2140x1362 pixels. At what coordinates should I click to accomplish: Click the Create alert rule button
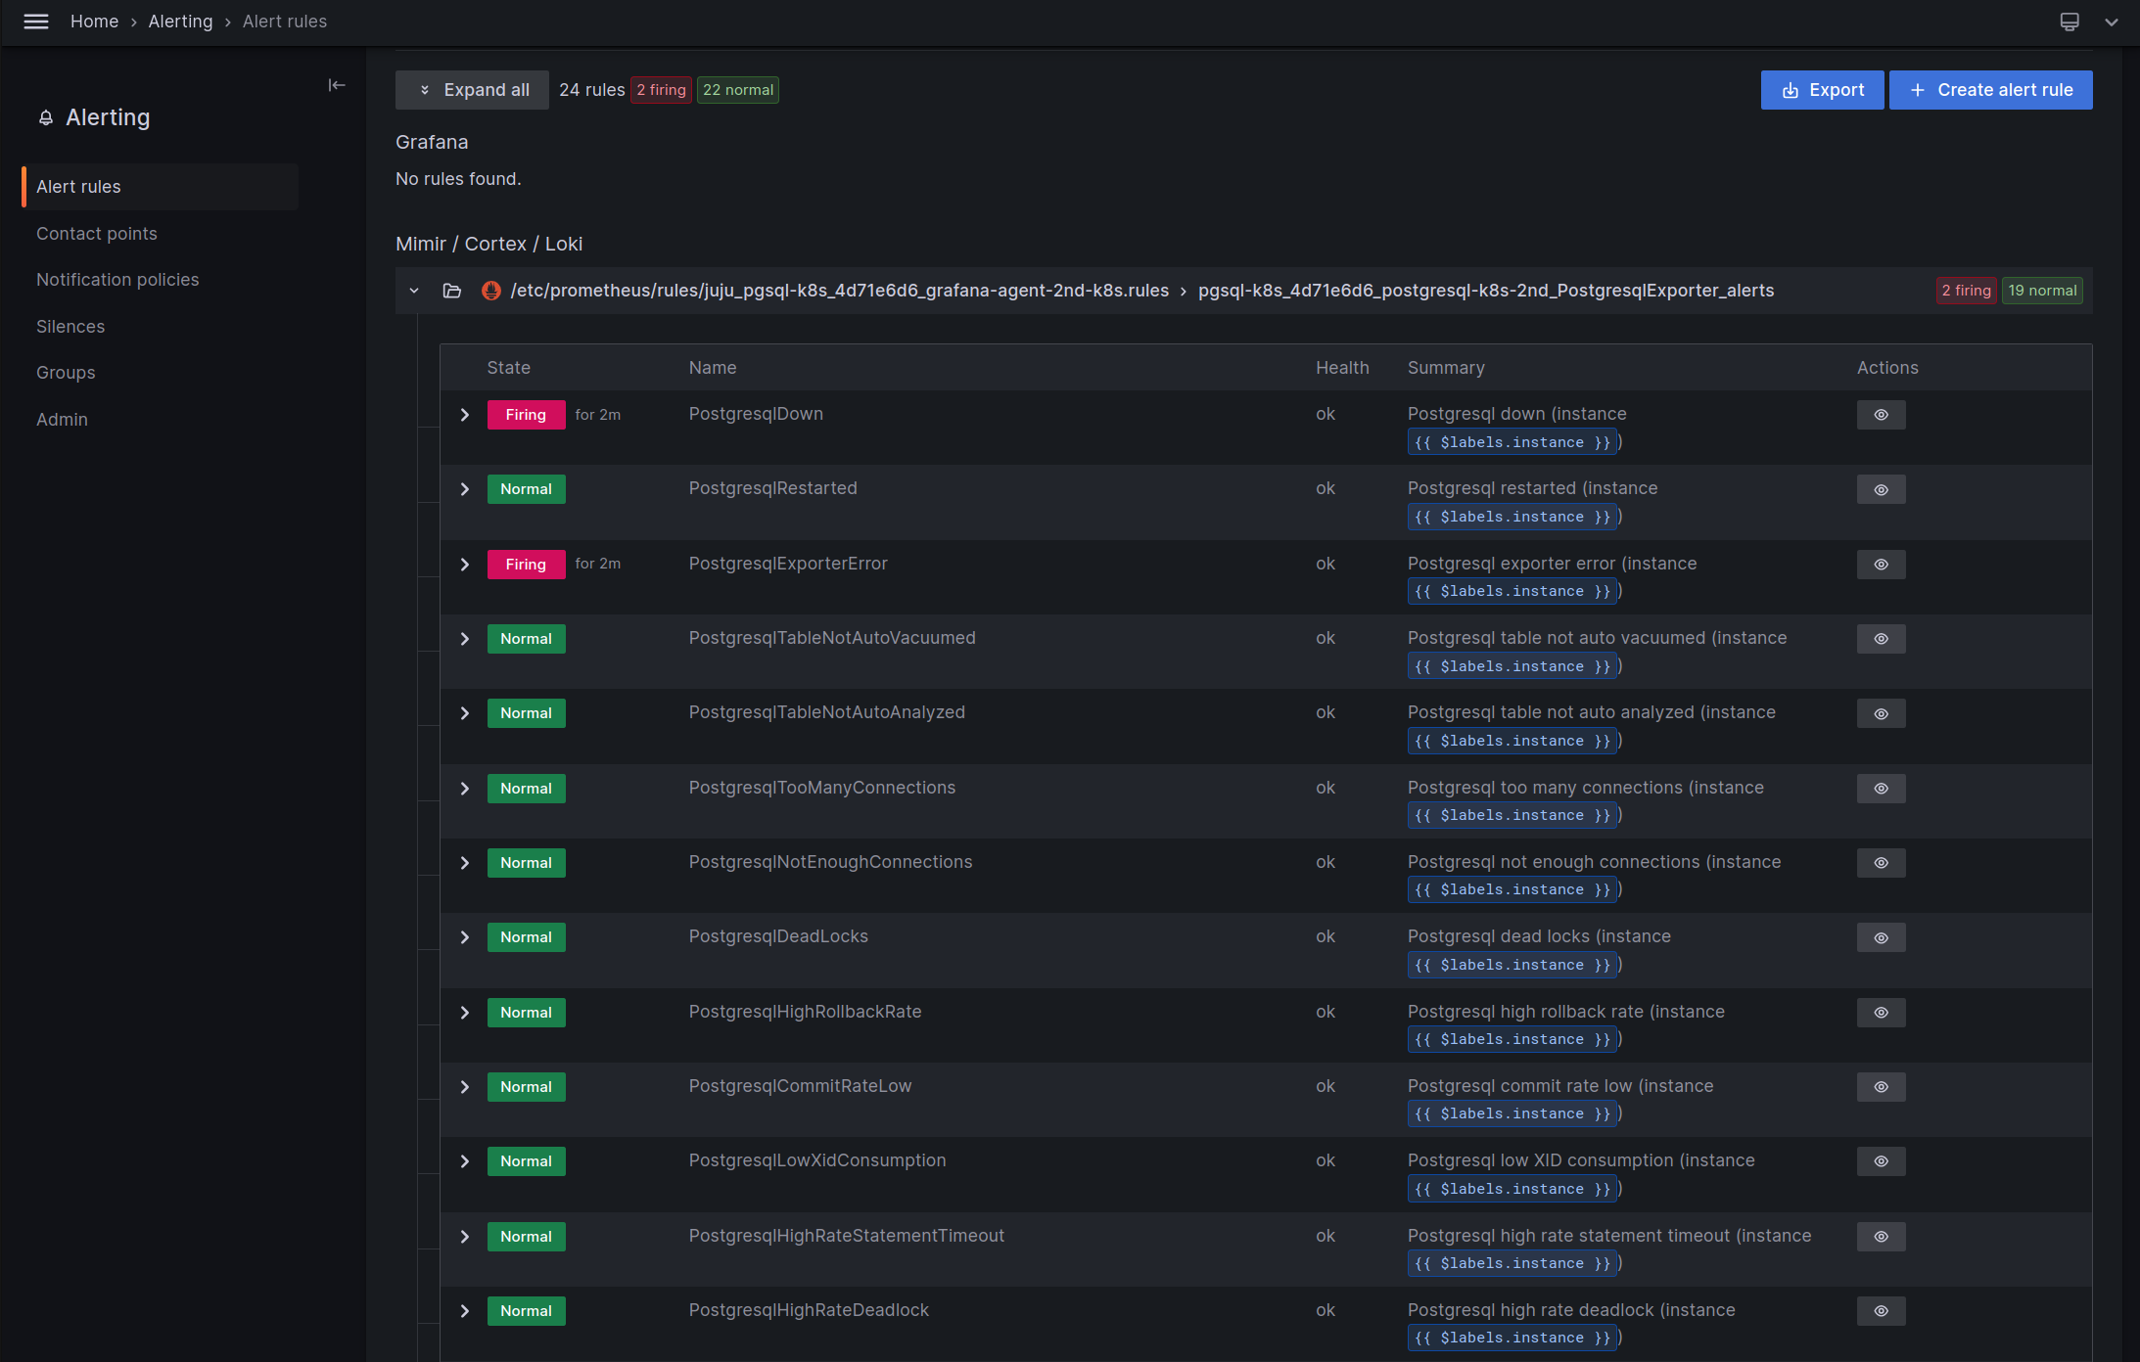point(1990,89)
